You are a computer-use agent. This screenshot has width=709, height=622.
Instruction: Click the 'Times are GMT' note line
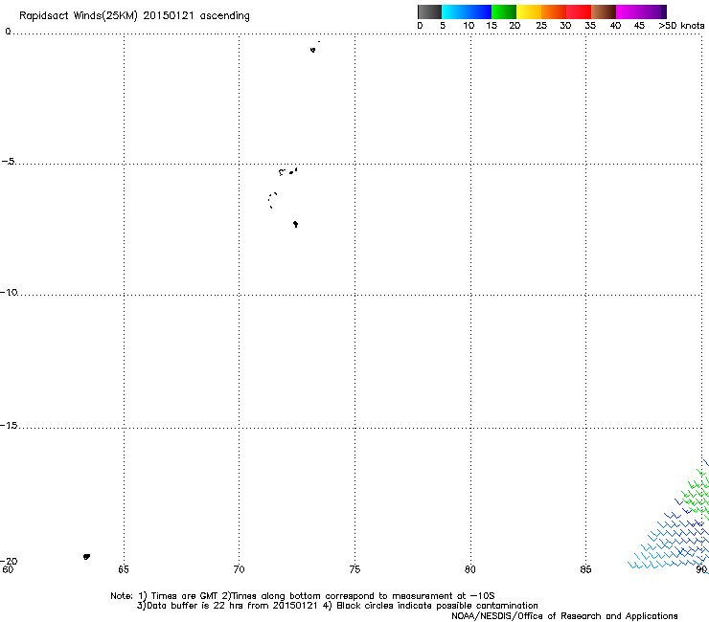303,596
